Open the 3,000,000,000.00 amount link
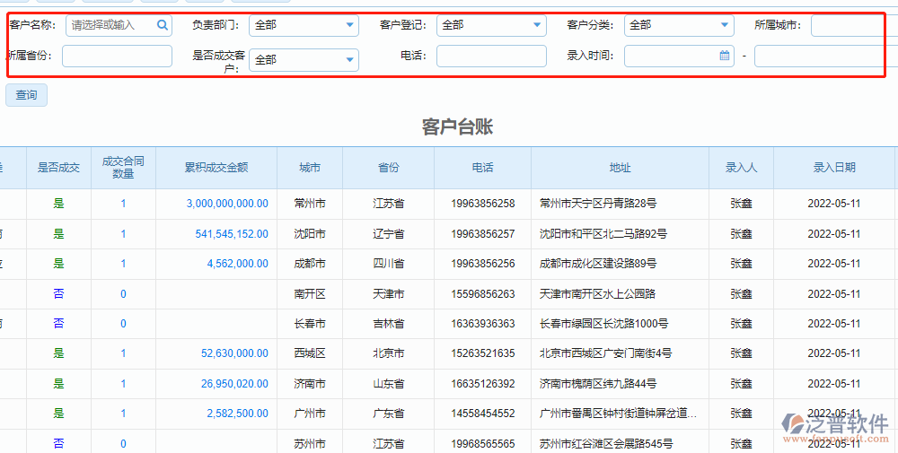The width and height of the screenshot is (898, 453). coord(227,204)
